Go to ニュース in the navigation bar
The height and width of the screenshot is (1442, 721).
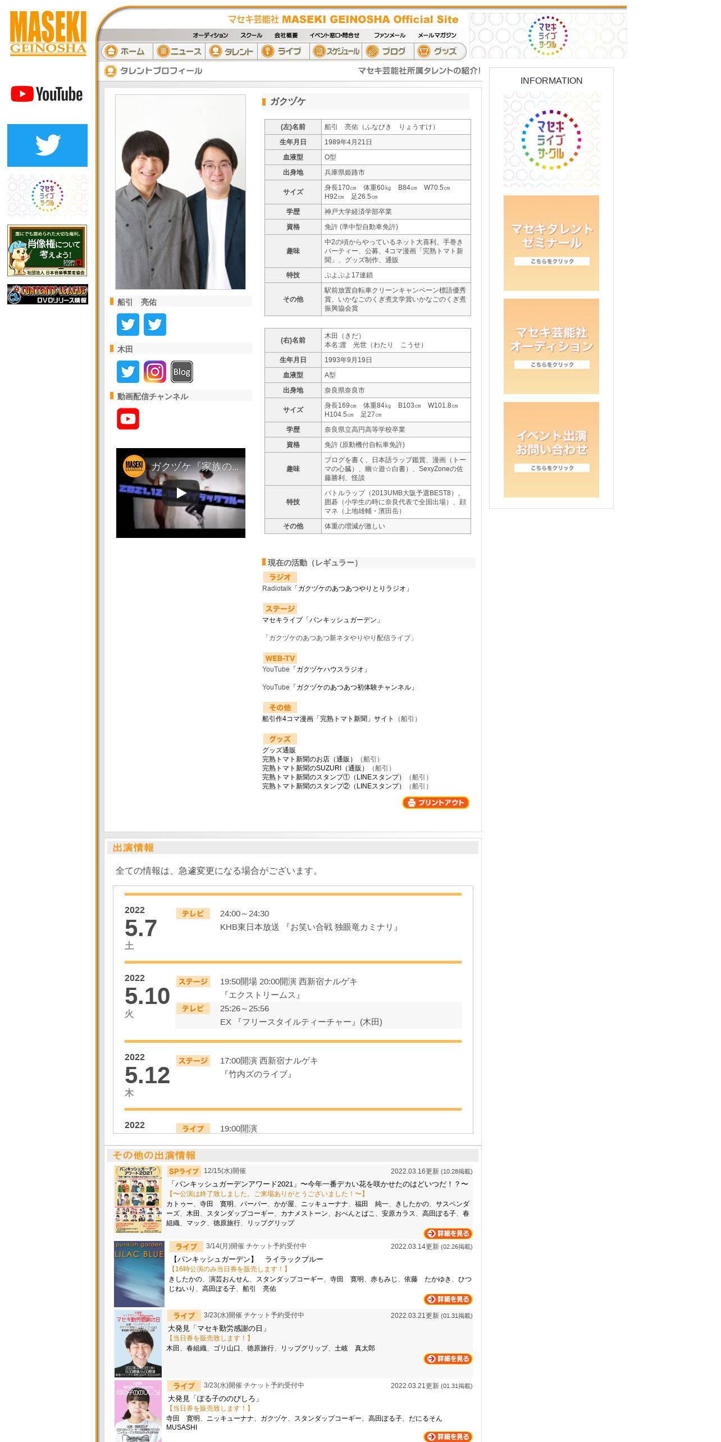[179, 51]
